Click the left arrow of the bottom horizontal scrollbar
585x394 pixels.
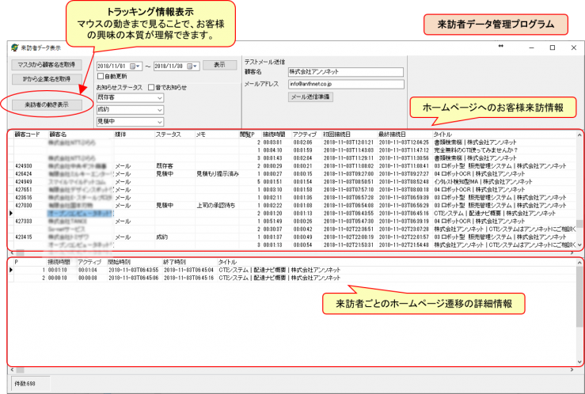click(x=12, y=369)
